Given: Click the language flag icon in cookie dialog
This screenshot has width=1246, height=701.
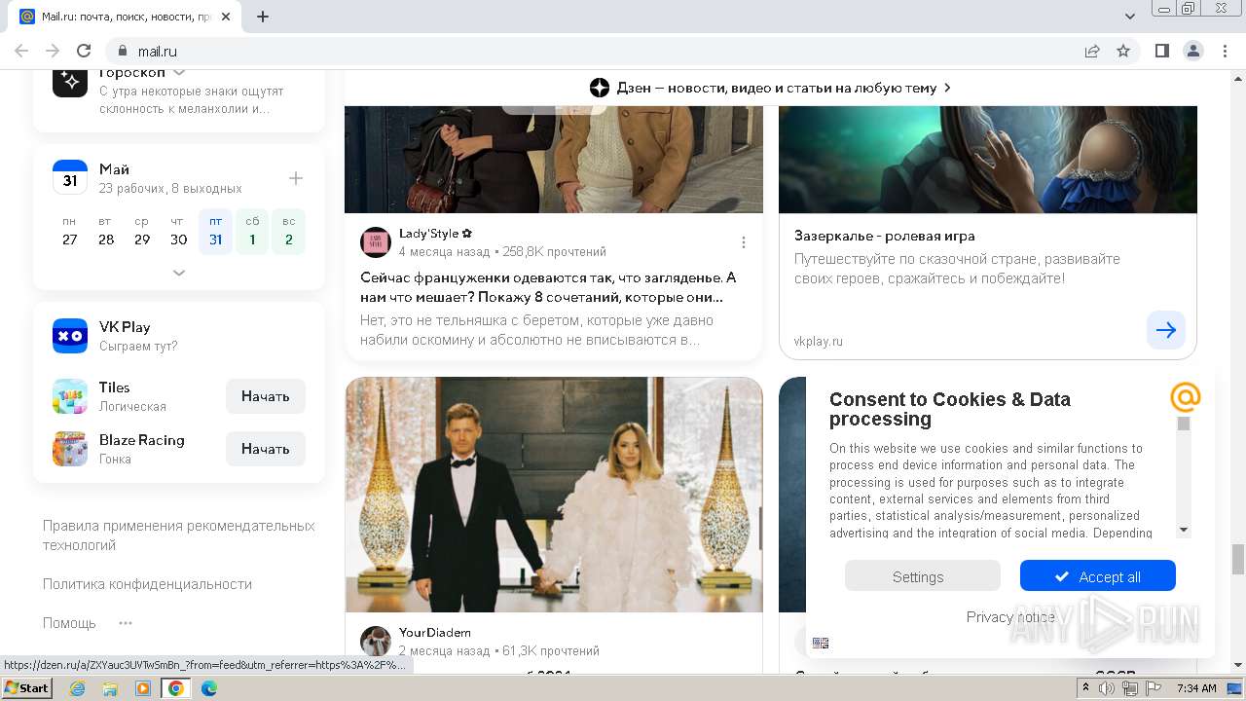Looking at the screenshot, I should point(821,643).
